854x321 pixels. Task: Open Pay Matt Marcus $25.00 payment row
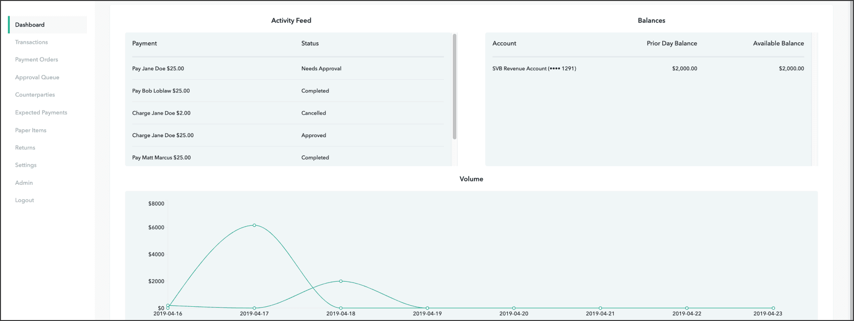161,158
